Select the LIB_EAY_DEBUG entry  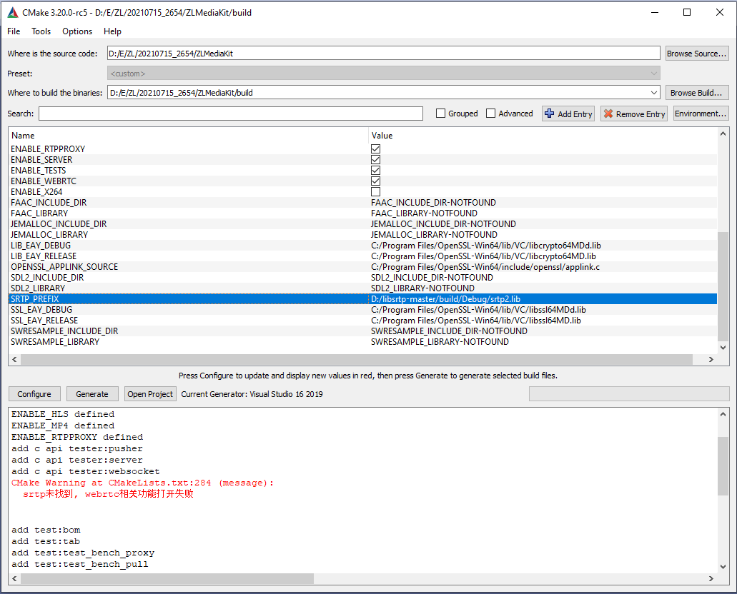[x=41, y=246]
